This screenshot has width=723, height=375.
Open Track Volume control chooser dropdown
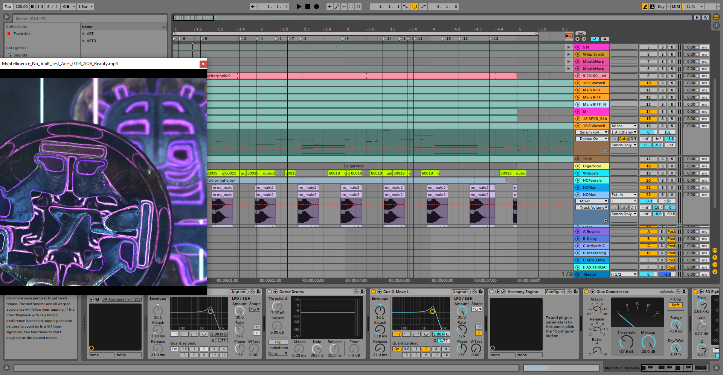(592, 208)
